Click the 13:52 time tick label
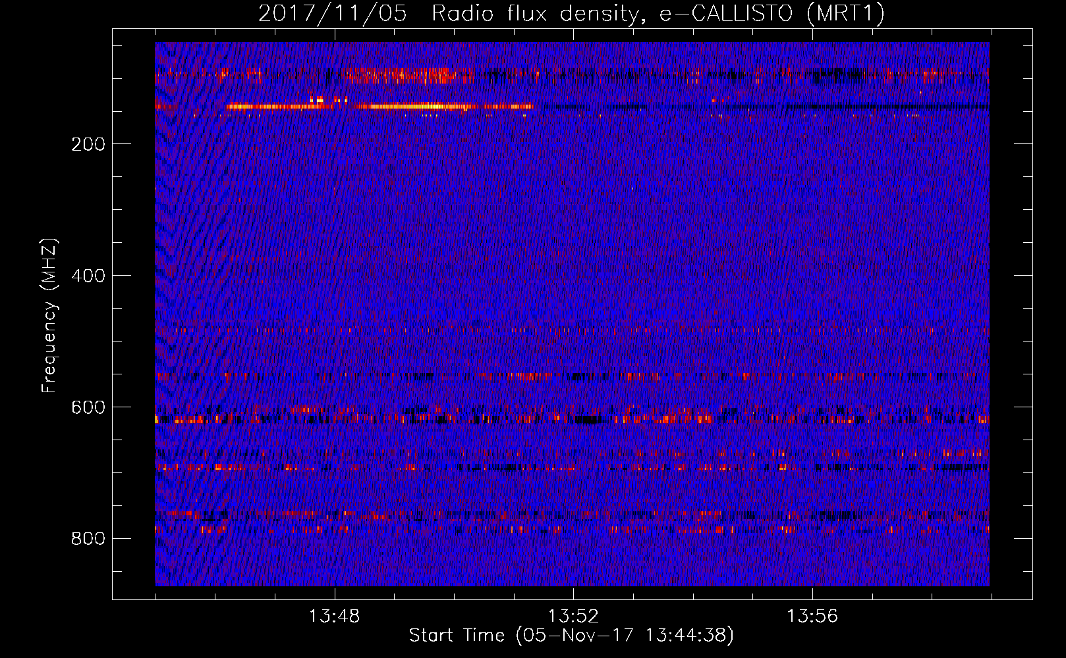The width and height of the screenshot is (1066, 658). click(574, 617)
